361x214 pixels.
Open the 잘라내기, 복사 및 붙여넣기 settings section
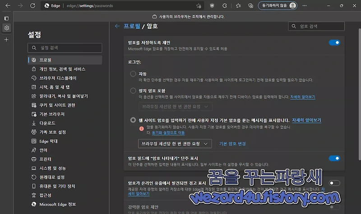coord(65,96)
